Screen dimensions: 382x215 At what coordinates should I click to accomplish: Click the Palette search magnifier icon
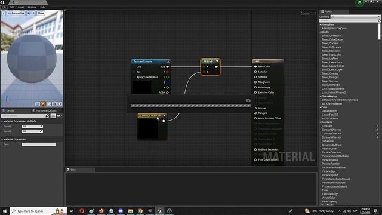click(x=379, y=21)
